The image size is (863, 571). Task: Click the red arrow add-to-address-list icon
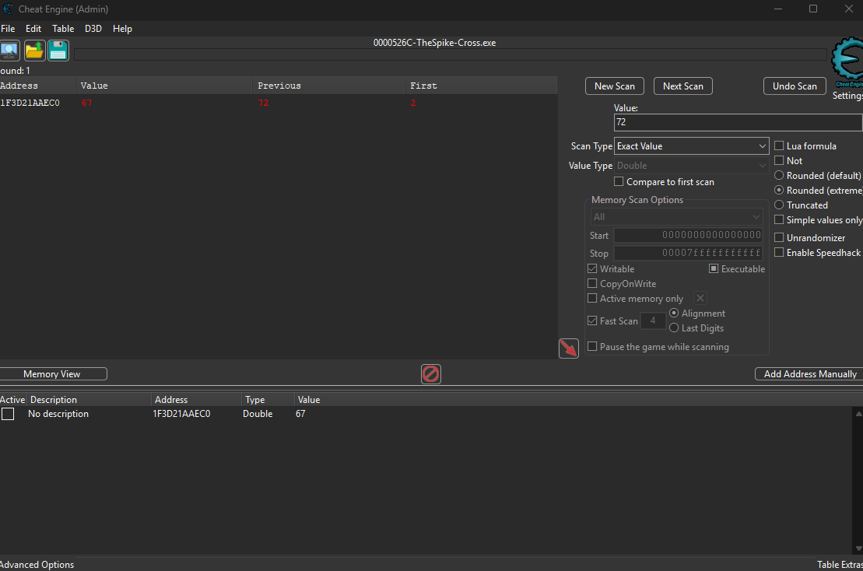pyautogui.click(x=568, y=349)
